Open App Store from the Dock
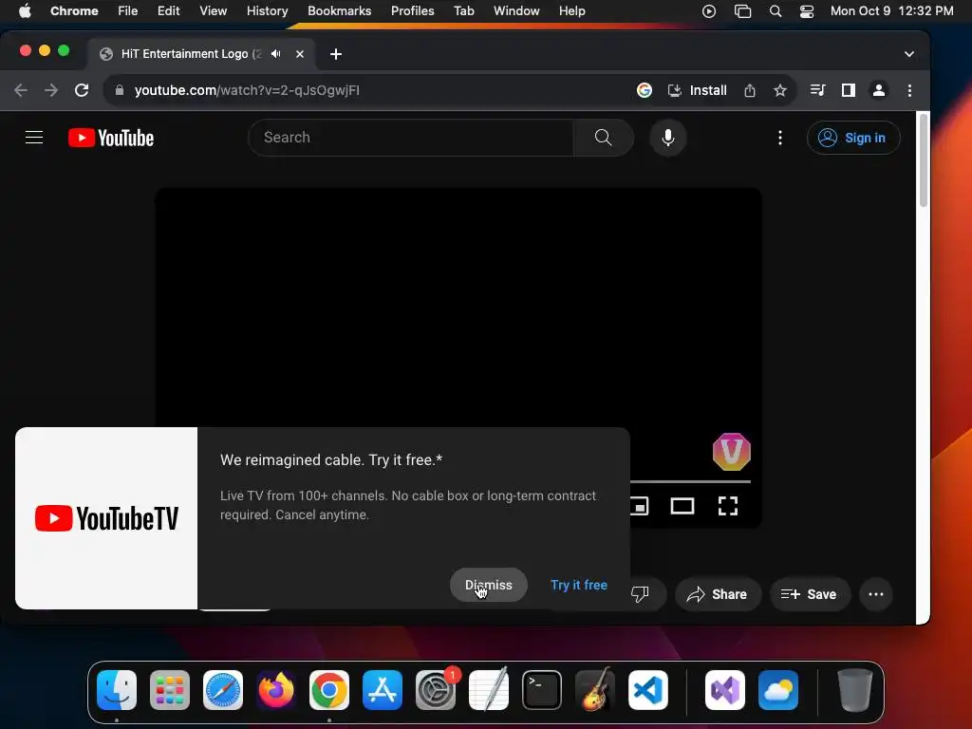972x729 pixels. 383,690
